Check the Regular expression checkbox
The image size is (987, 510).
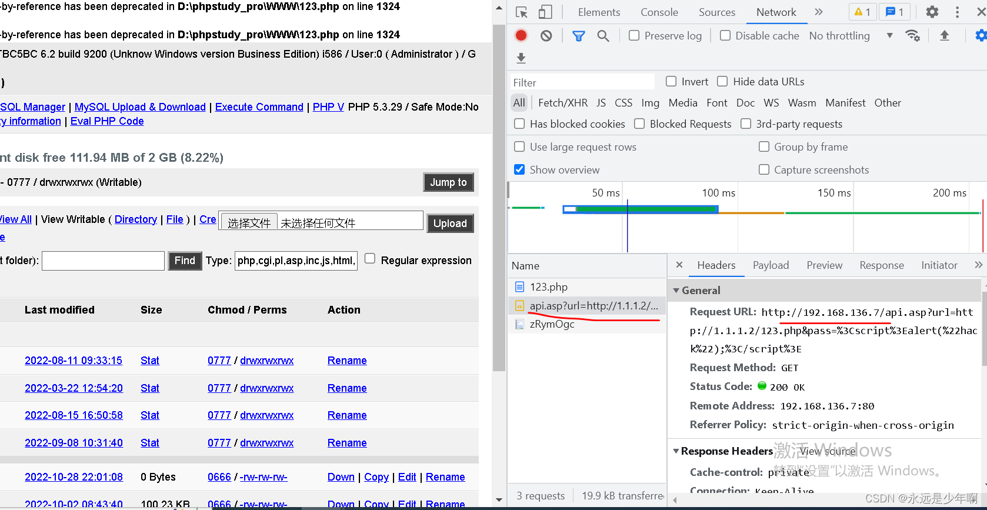tap(370, 259)
